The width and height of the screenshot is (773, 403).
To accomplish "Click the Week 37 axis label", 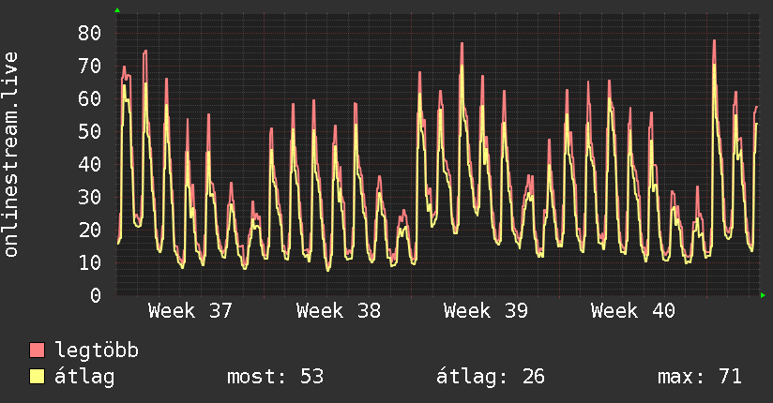I will 189,311.
